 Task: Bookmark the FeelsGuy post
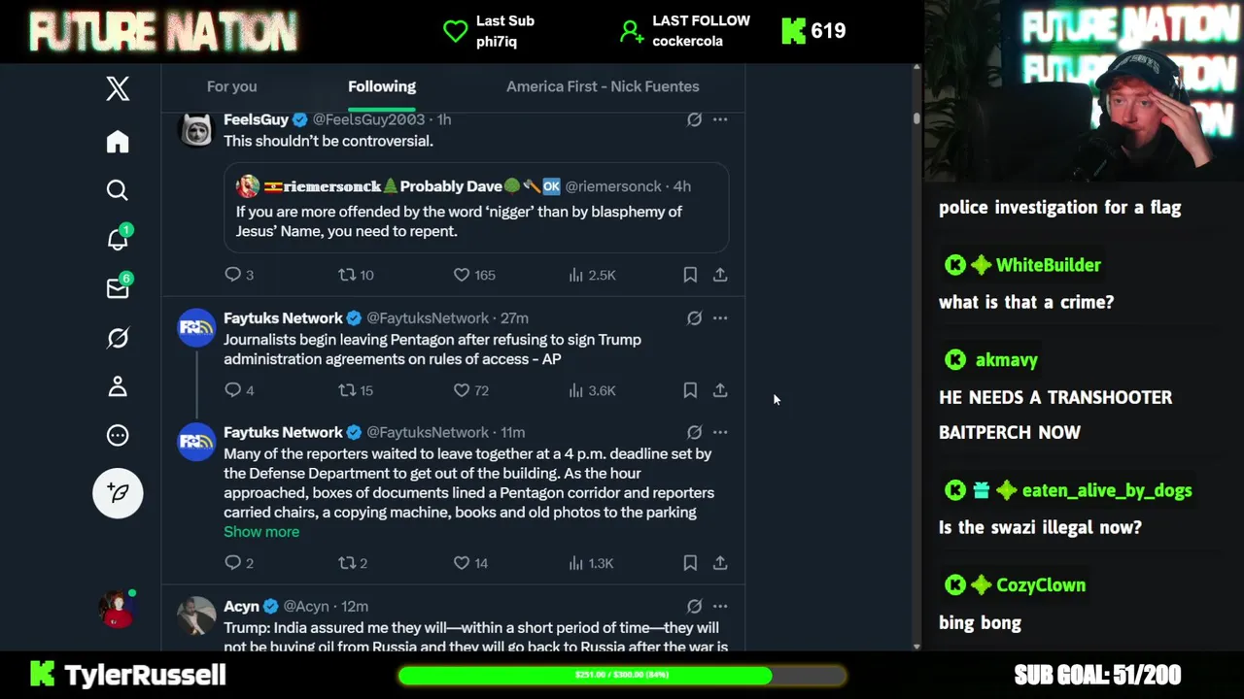click(690, 275)
